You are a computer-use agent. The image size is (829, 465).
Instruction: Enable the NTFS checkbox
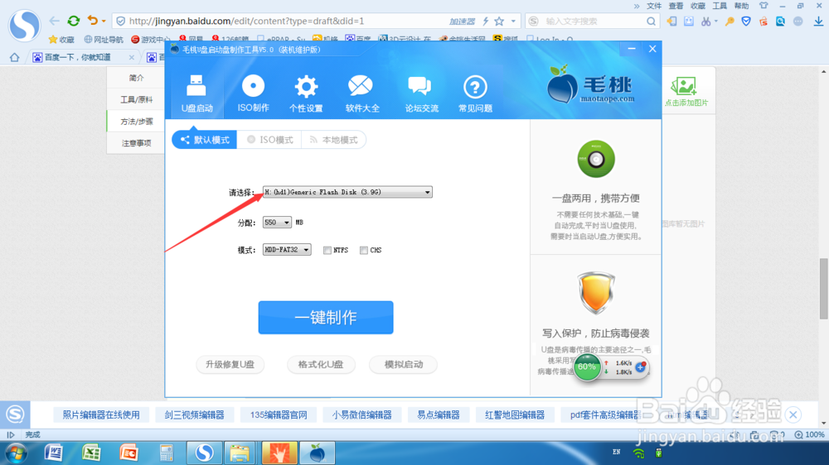tap(327, 250)
